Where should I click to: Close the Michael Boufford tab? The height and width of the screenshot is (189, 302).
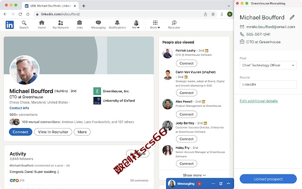point(75,6)
